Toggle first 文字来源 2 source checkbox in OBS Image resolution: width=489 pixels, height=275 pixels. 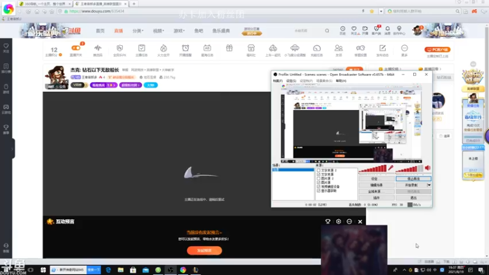pos(318,170)
